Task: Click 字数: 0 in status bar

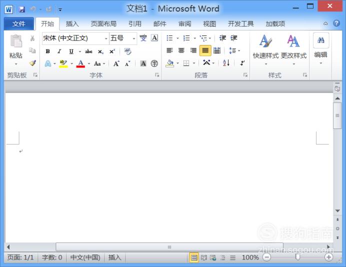Action: pyautogui.click(x=52, y=257)
